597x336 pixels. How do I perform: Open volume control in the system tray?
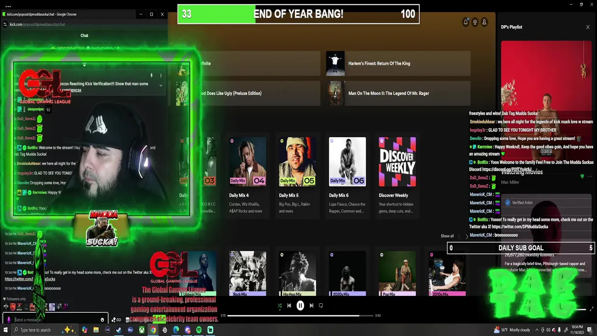[x=548, y=330]
